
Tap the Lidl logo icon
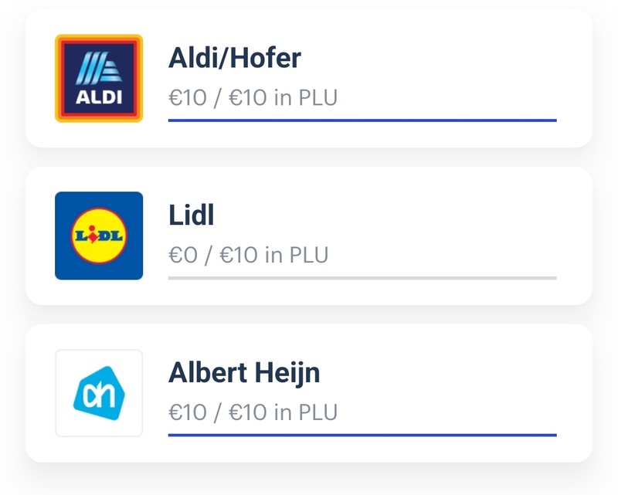pos(99,236)
